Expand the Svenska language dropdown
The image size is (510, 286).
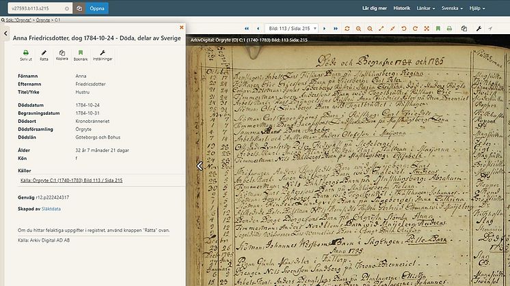(452, 8)
